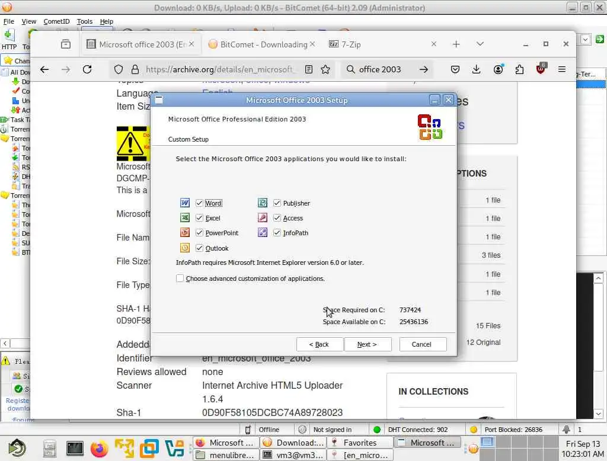Viewport: 607px width, 461px height.
Task: Toggle the Access checkbox
Action: [277, 218]
